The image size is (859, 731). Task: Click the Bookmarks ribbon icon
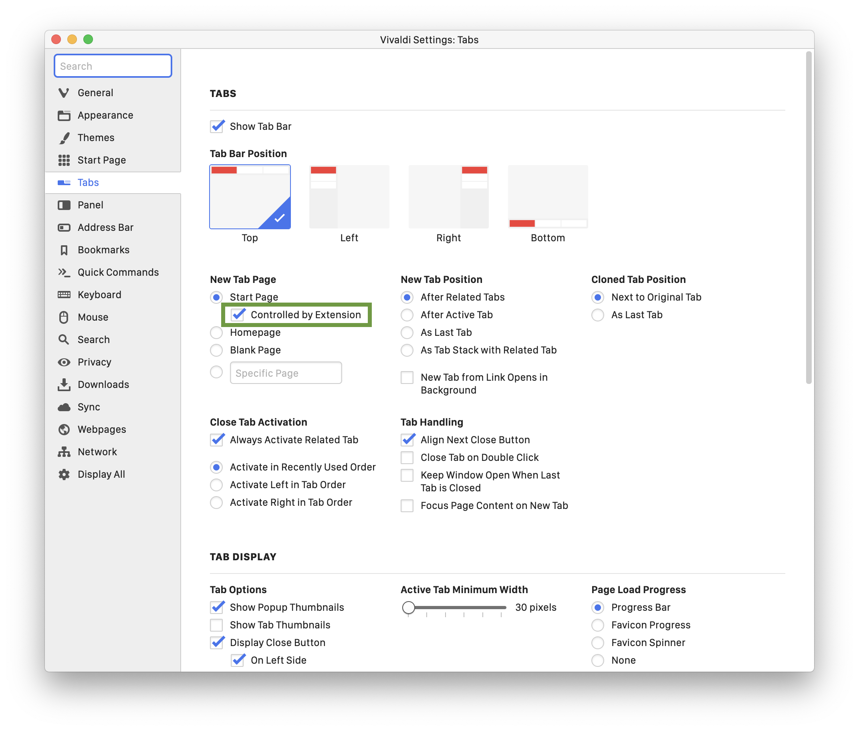click(x=64, y=250)
